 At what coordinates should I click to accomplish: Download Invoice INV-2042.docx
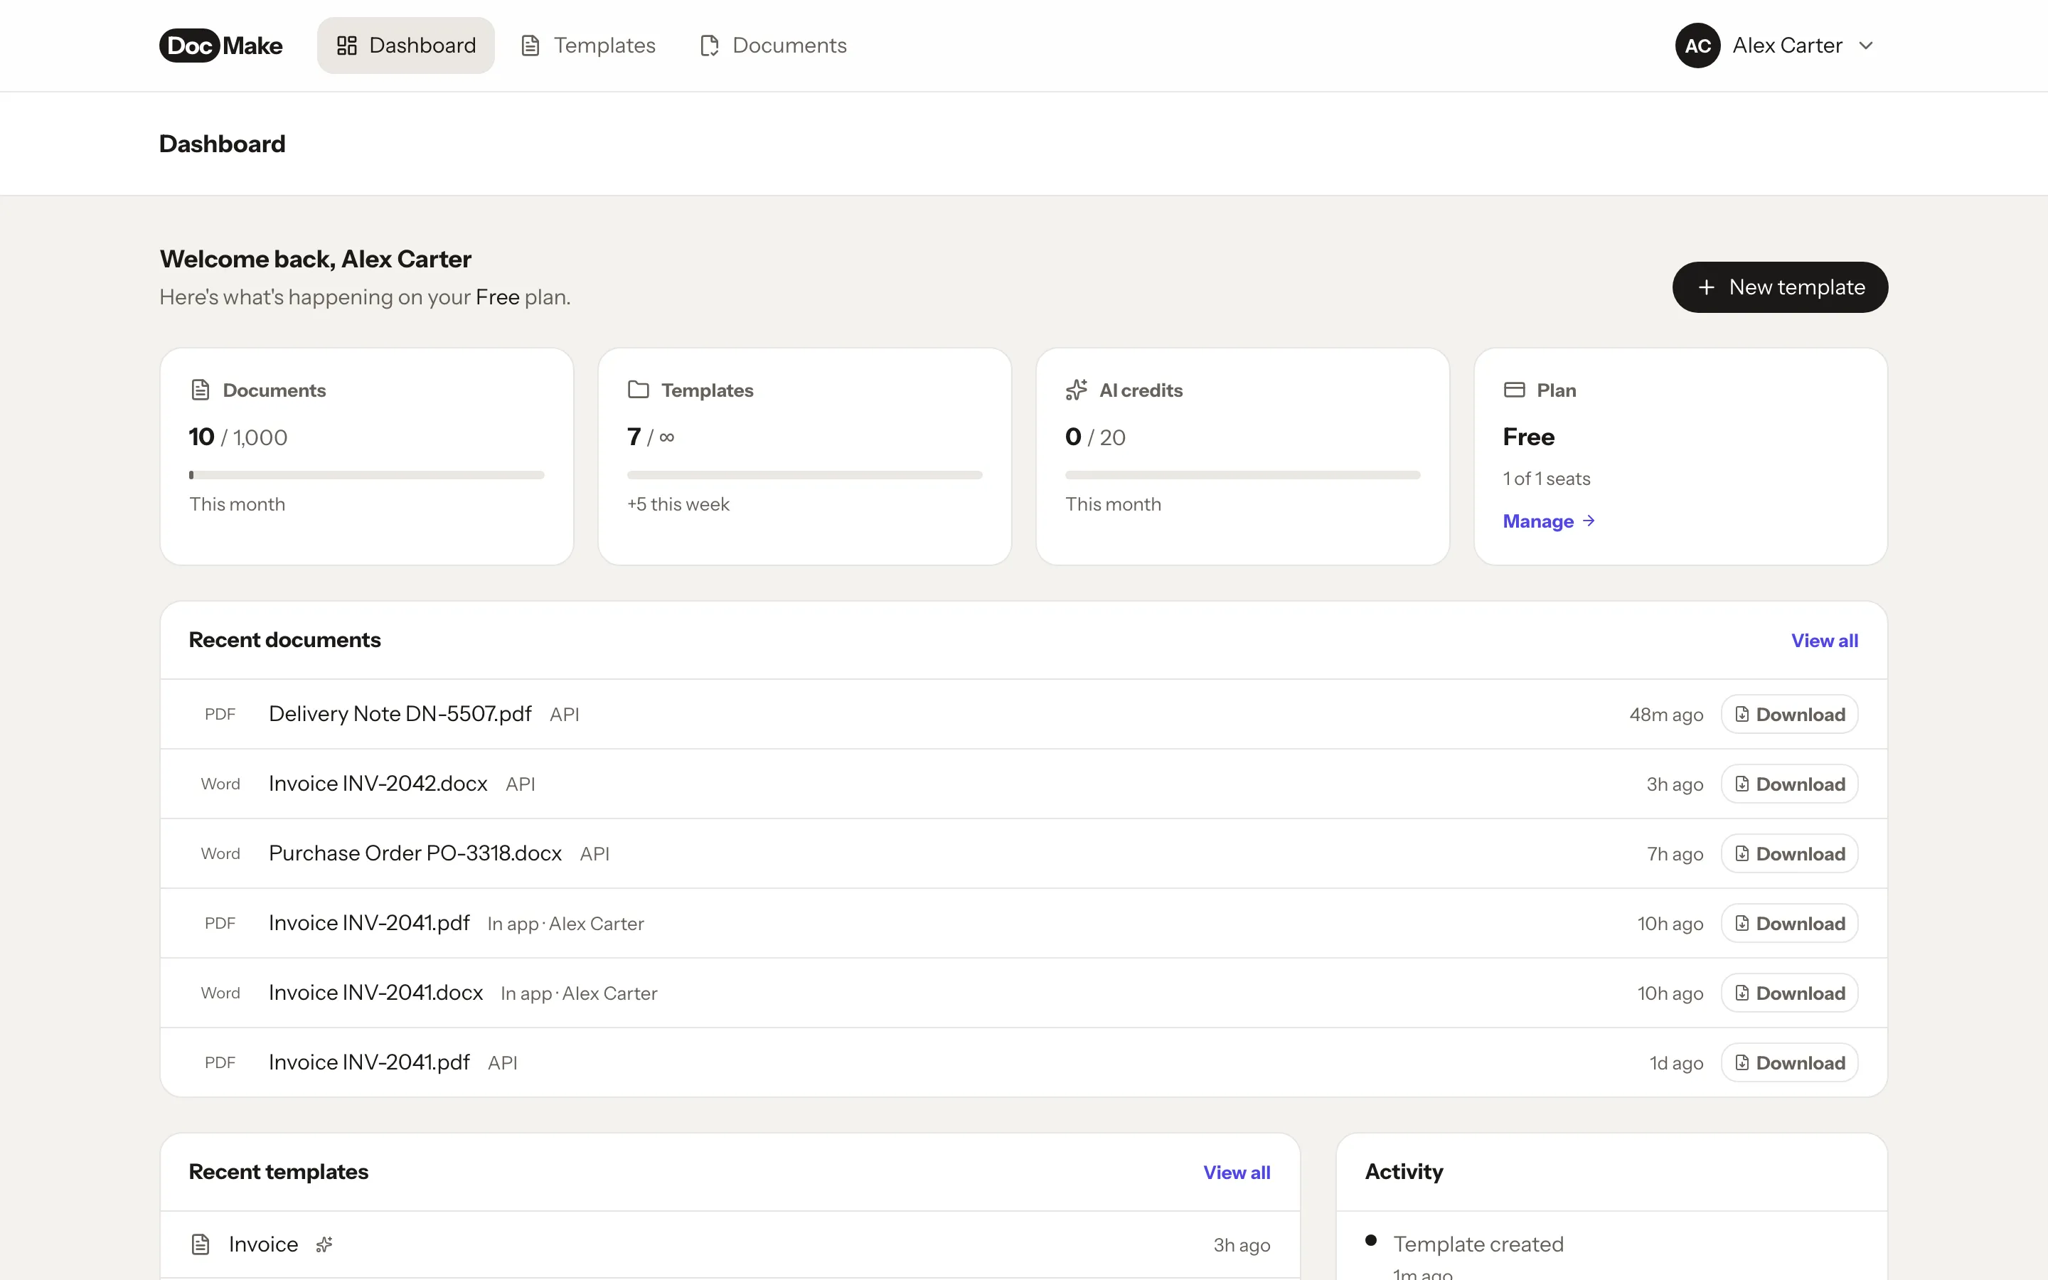click(x=1789, y=784)
